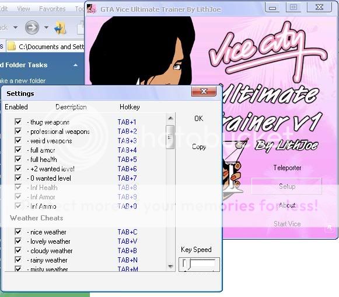Click the trainer window maximize button
This screenshot has width=339, height=297.
tap(293, 8)
